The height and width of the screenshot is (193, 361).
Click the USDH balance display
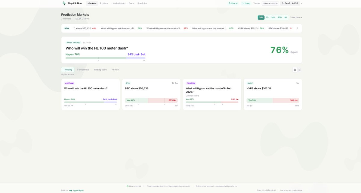pyautogui.click(x=270, y=3)
